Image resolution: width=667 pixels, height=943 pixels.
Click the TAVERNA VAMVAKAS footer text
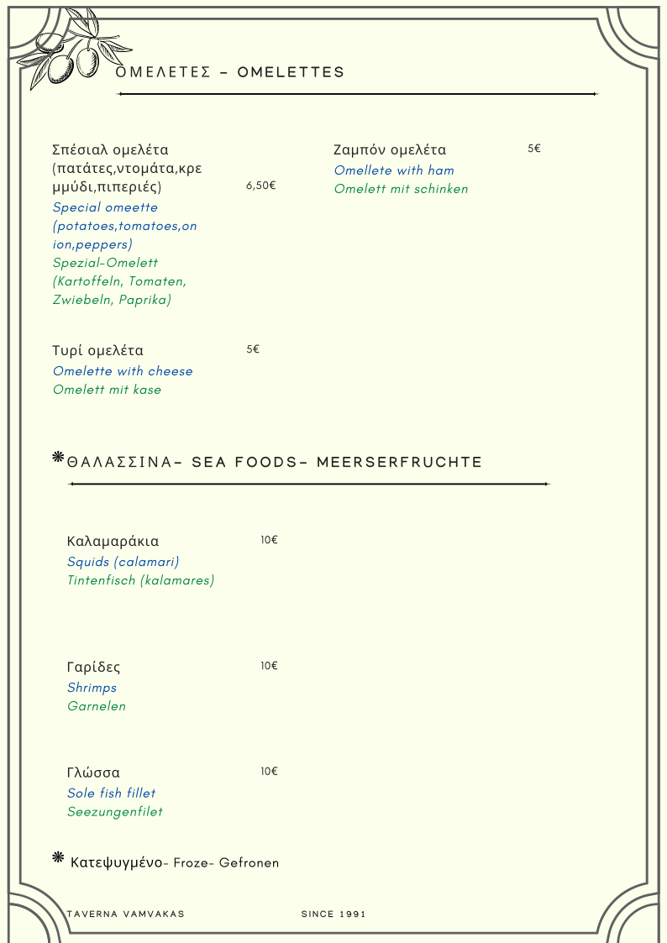125,914
